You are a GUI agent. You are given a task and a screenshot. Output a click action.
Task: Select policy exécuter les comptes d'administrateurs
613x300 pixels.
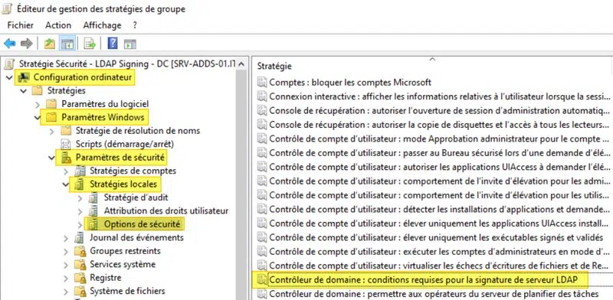(439, 252)
